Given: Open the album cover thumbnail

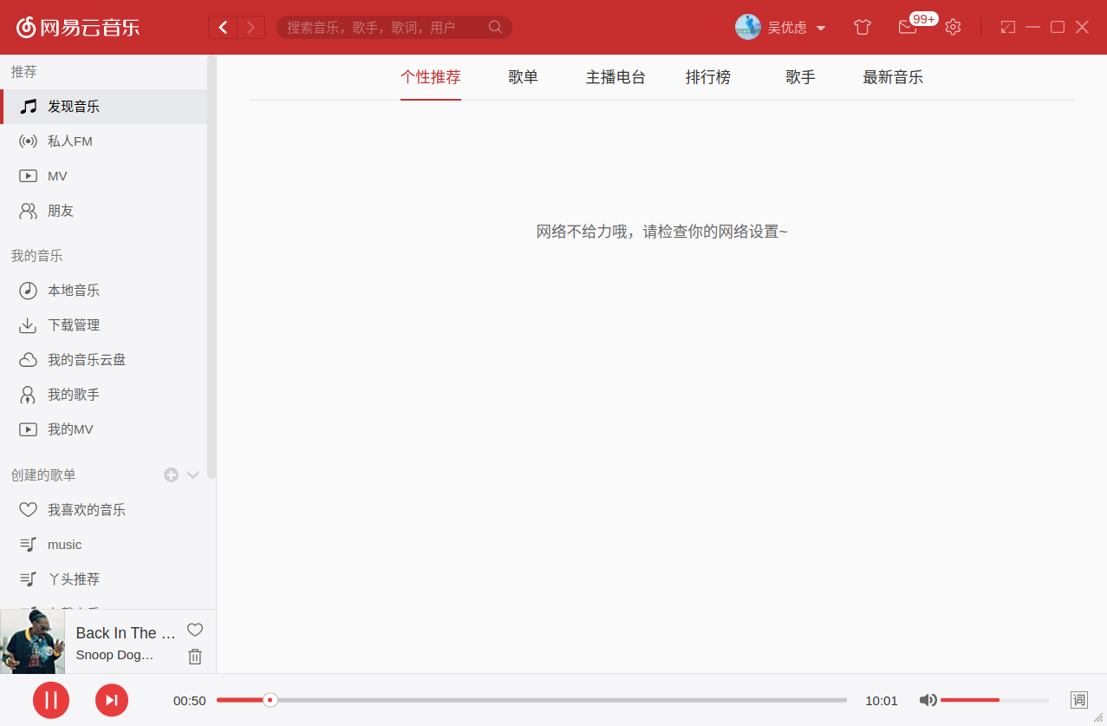Looking at the screenshot, I should tap(32, 641).
